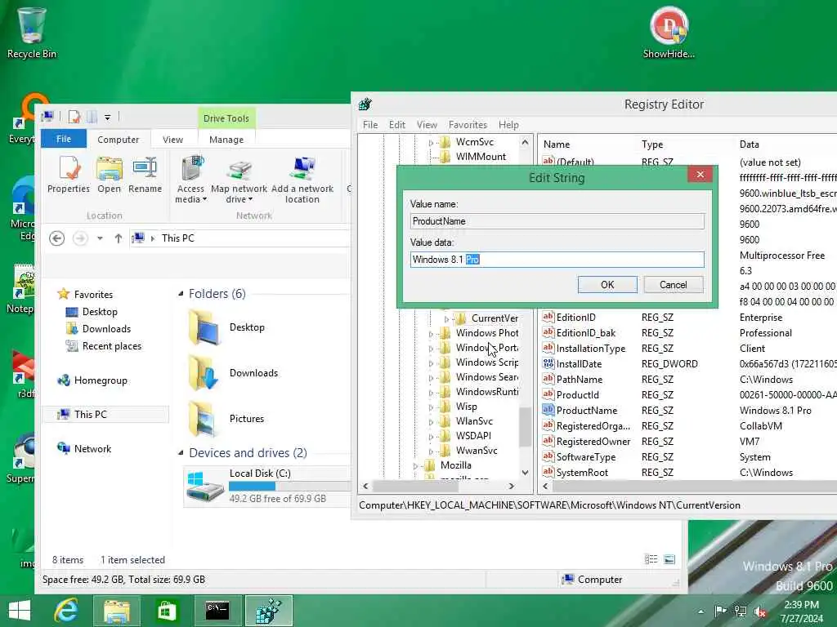Open View menu in Registry Editor

click(427, 125)
